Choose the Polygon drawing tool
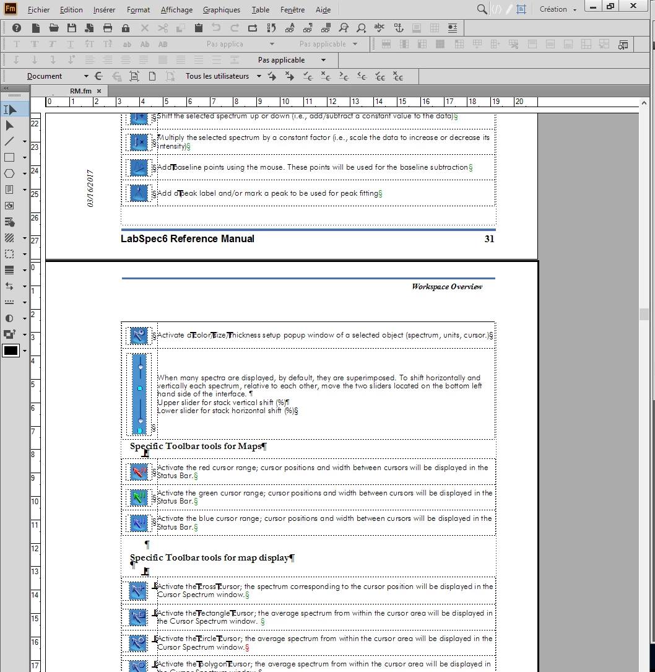 click(x=9, y=173)
